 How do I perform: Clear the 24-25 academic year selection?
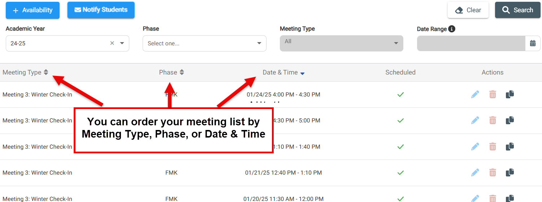pos(112,43)
